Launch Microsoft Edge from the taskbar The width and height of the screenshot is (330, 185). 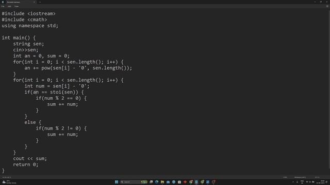[157, 182]
